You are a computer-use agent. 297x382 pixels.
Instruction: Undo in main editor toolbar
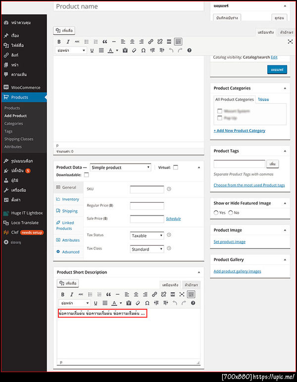click(171, 51)
